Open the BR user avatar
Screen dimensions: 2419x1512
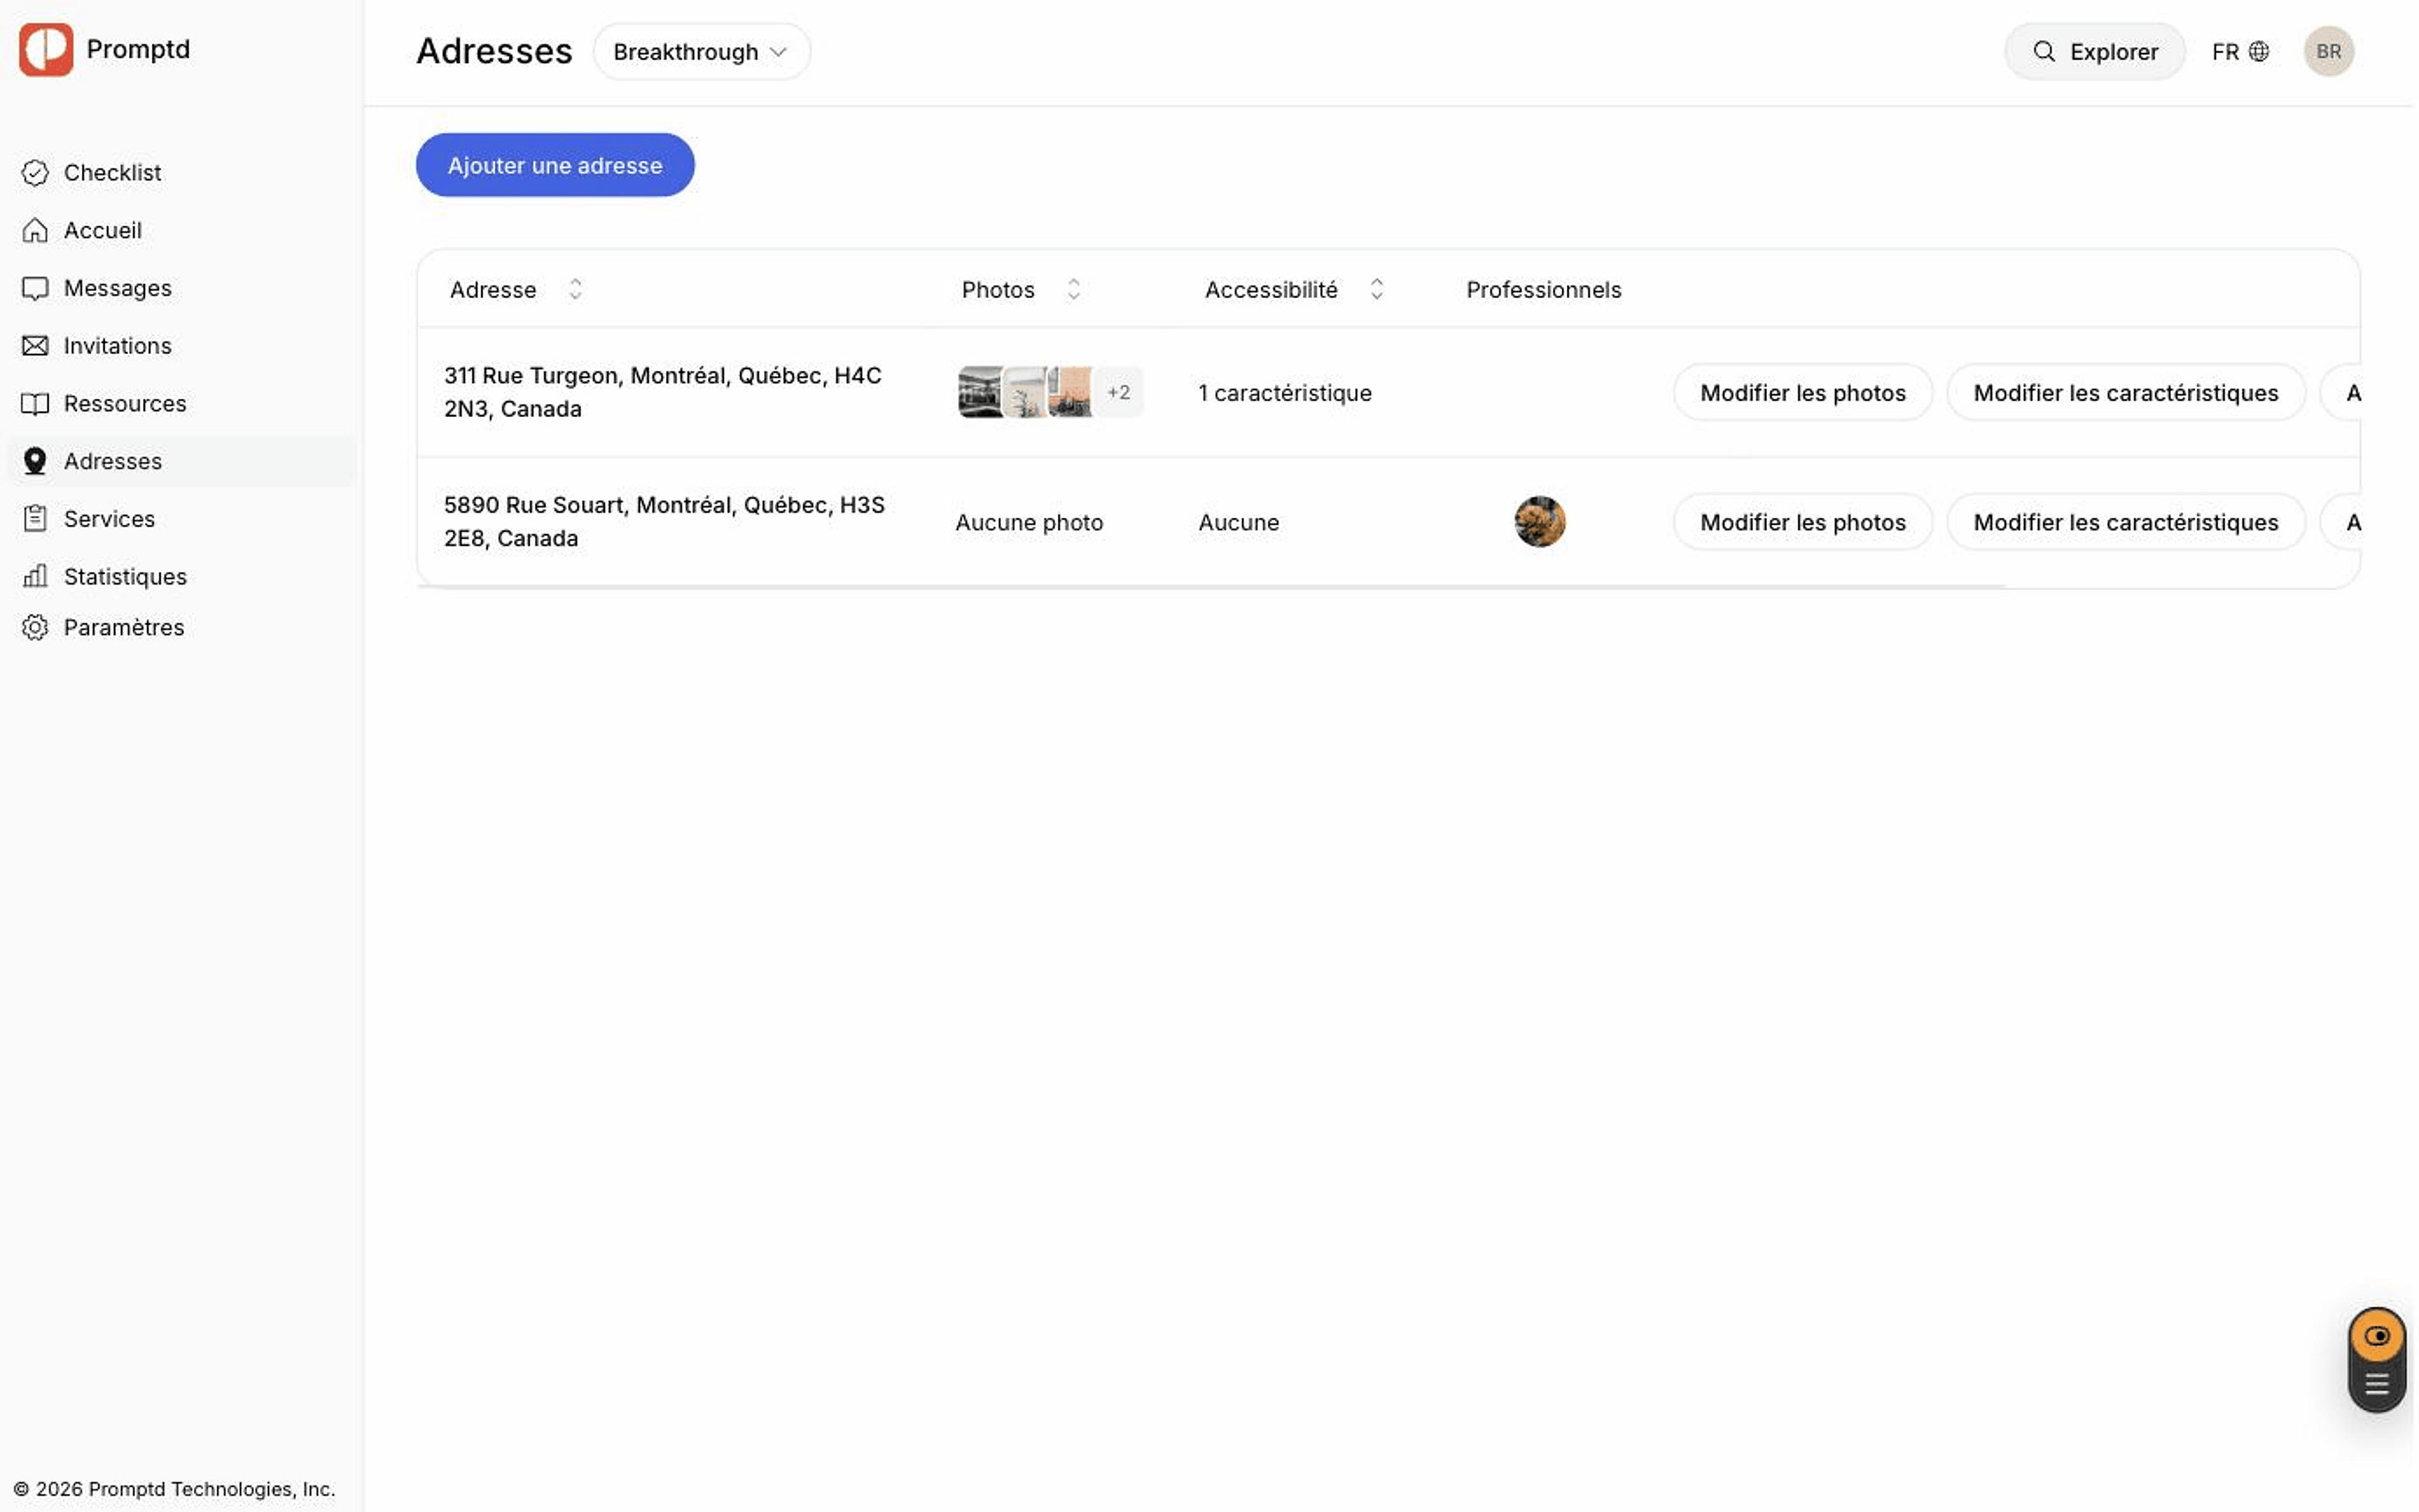click(2329, 51)
